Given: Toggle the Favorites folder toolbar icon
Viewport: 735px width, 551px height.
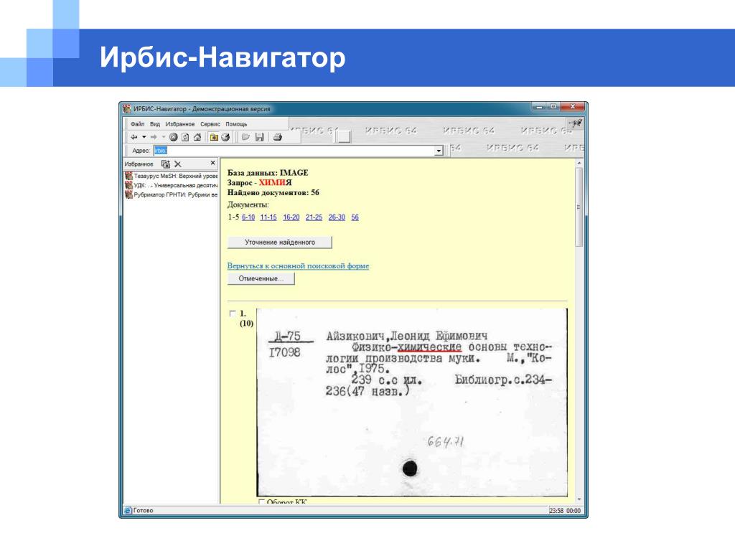Looking at the screenshot, I should click(214, 137).
